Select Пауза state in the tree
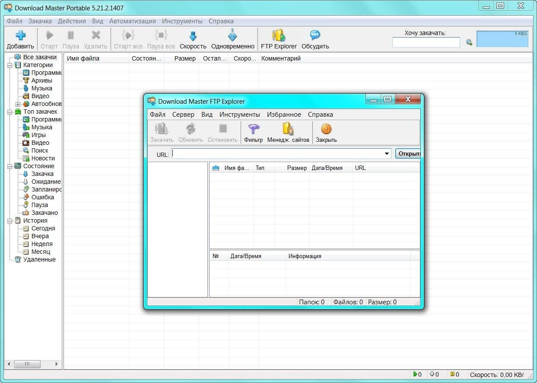537x383 pixels. click(x=39, y=205)
